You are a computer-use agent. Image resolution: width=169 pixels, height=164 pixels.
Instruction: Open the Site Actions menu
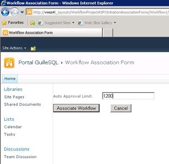click(x=14, y=48)
